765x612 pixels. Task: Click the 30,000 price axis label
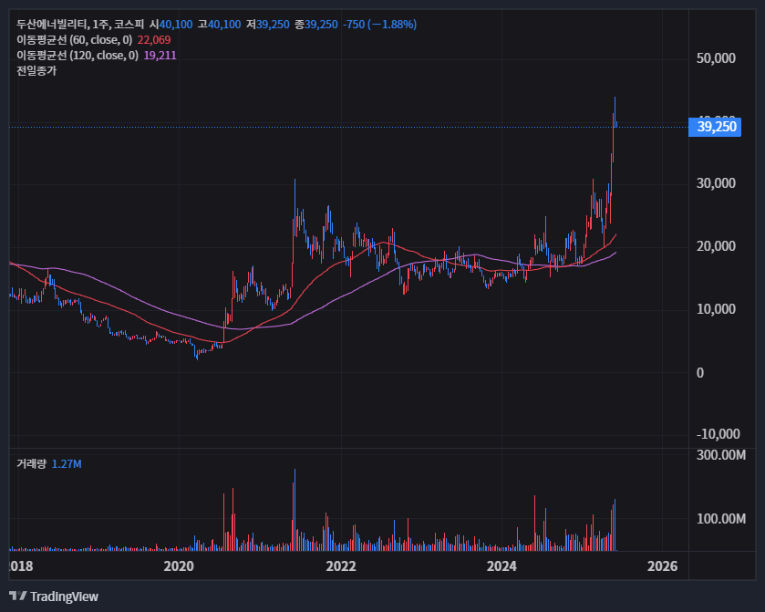tap(716, 183)
